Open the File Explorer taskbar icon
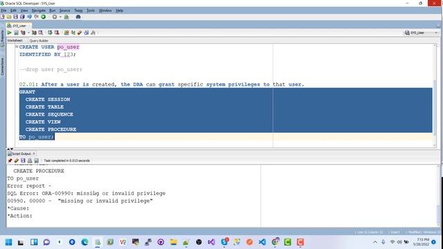 coord(174,242)
